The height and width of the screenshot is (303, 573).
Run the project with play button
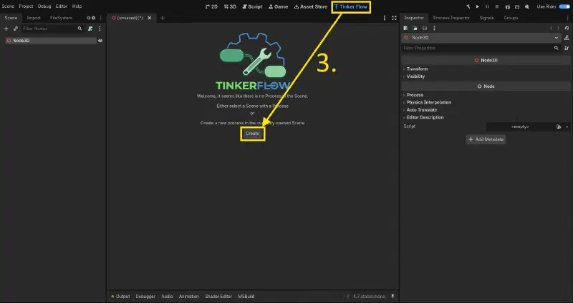[477, 6]
